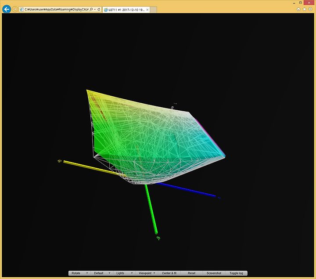This screenshot has width=316, height=279.
Task: Open the Default view dropdown
Action: pyautogui.click(x=102, y=273)
